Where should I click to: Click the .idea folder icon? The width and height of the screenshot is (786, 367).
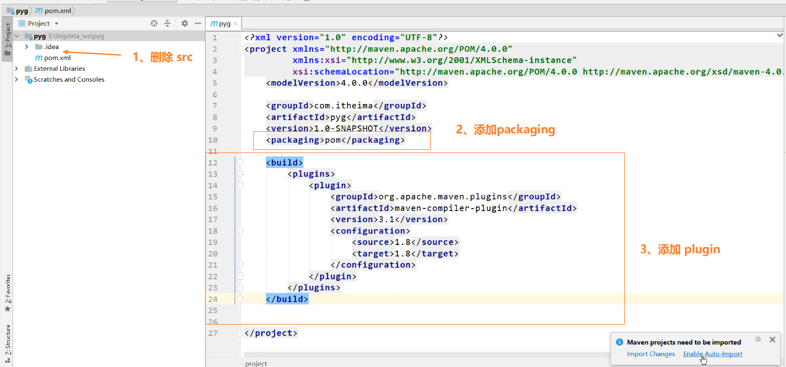click(39, 47)
